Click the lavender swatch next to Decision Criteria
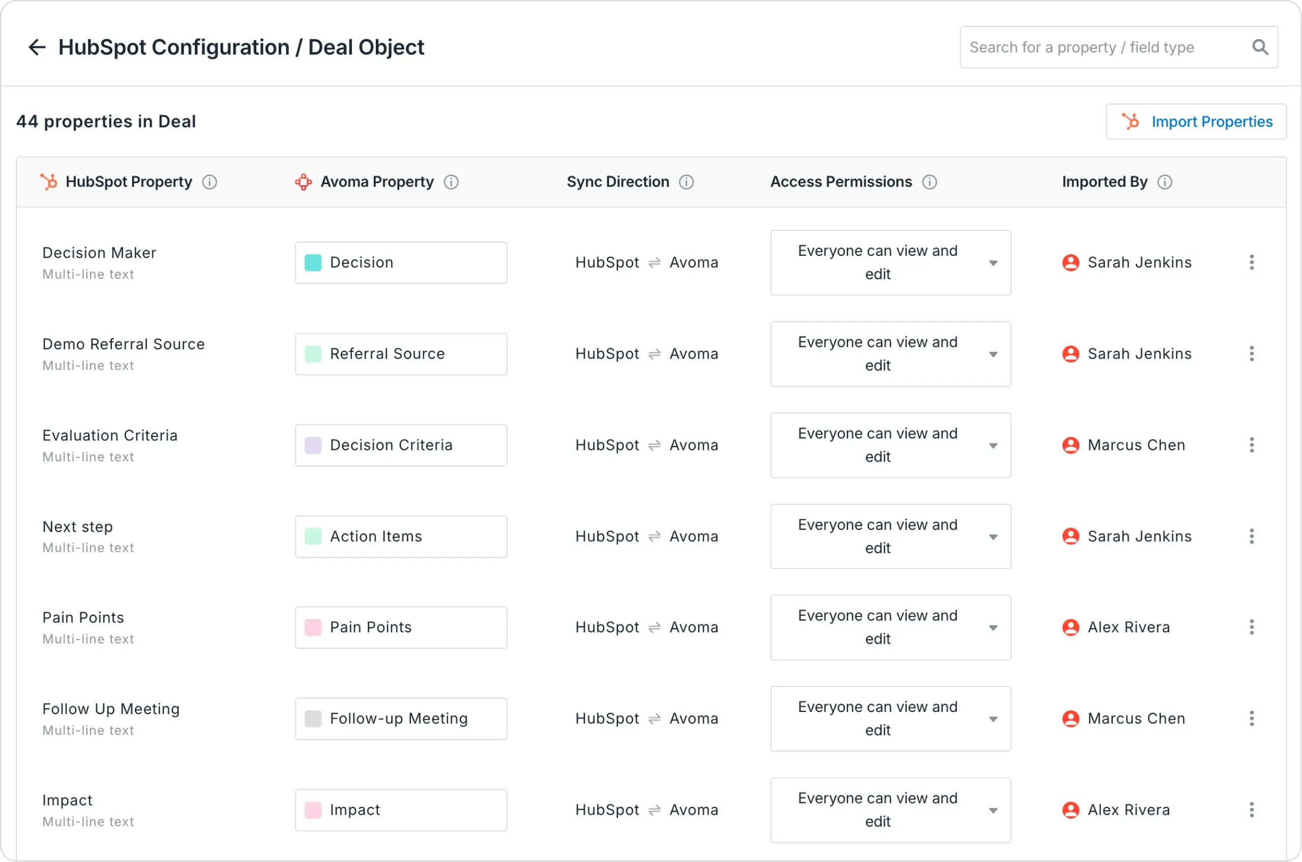Viewport: 1302px width, 862px height. click(313, 445)
